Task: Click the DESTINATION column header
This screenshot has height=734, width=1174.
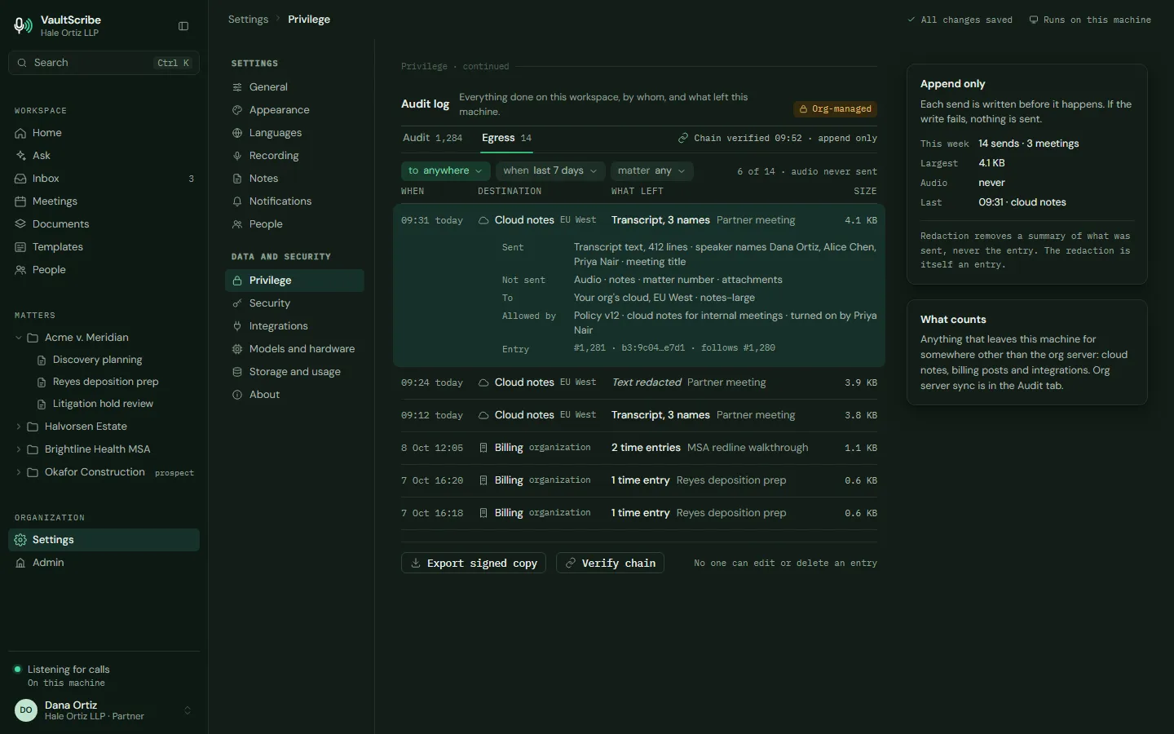Action: (x=510, y=191)
